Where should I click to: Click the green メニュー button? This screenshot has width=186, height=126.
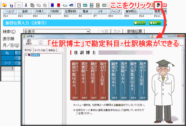click(x=139, y=23)
